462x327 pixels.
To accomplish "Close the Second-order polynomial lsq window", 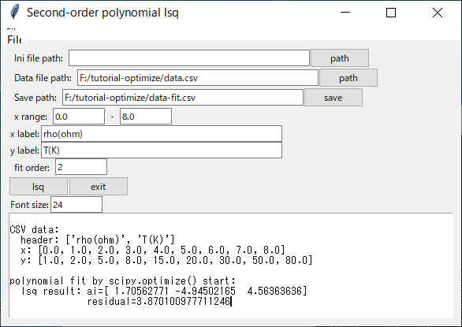I will pos(438,13).
